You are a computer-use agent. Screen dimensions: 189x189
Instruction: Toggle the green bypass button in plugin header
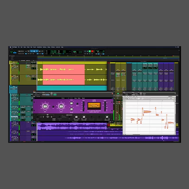click(55, 95)
